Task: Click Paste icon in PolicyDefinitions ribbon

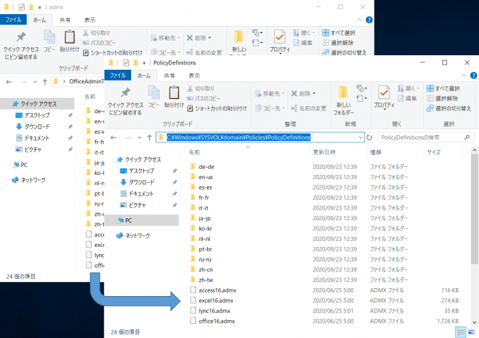Action: (x=174, y=96)
